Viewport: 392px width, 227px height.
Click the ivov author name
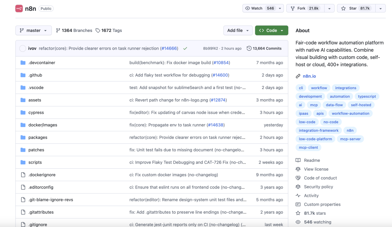[32, 49]
